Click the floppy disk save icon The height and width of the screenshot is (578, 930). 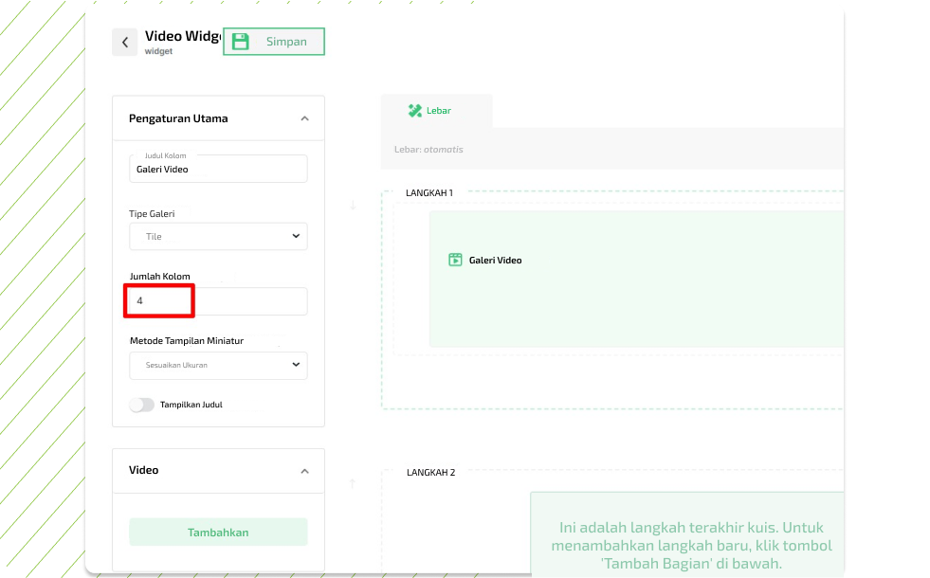coord(241,42)
